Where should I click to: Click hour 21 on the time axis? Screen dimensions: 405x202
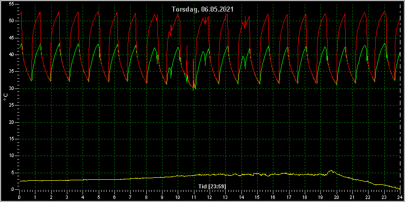coord(352,197)
